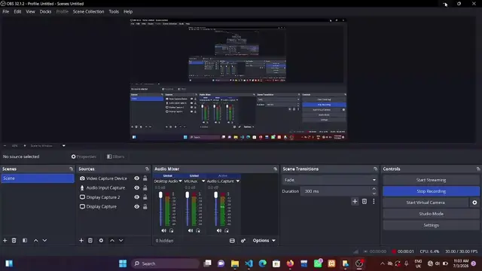The height and width of the screenshot is (271, 482).
Task: Mute the Mic/Aux speaker icon
Action: [191, 230]
